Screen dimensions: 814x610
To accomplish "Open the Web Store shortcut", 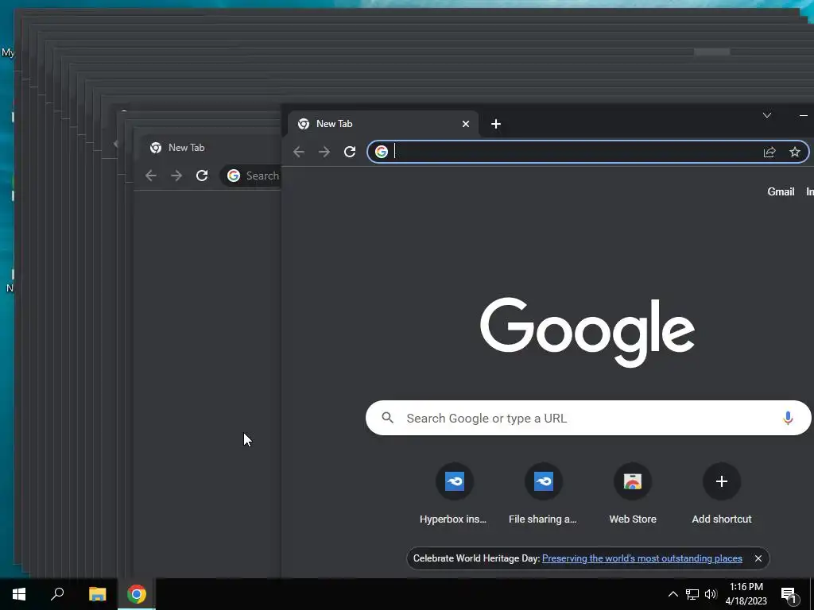I will pos(632,494).
